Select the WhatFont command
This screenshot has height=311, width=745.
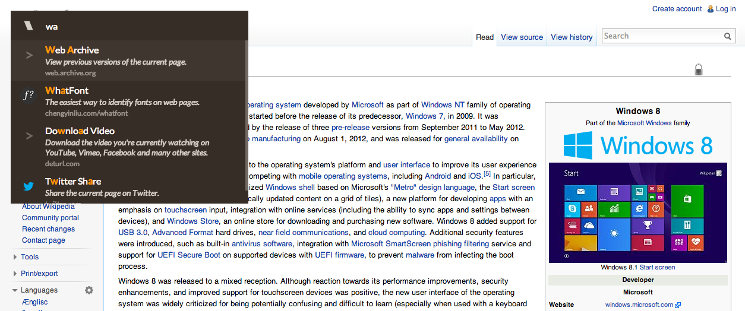pyautogui.click(x=127, y=101)
